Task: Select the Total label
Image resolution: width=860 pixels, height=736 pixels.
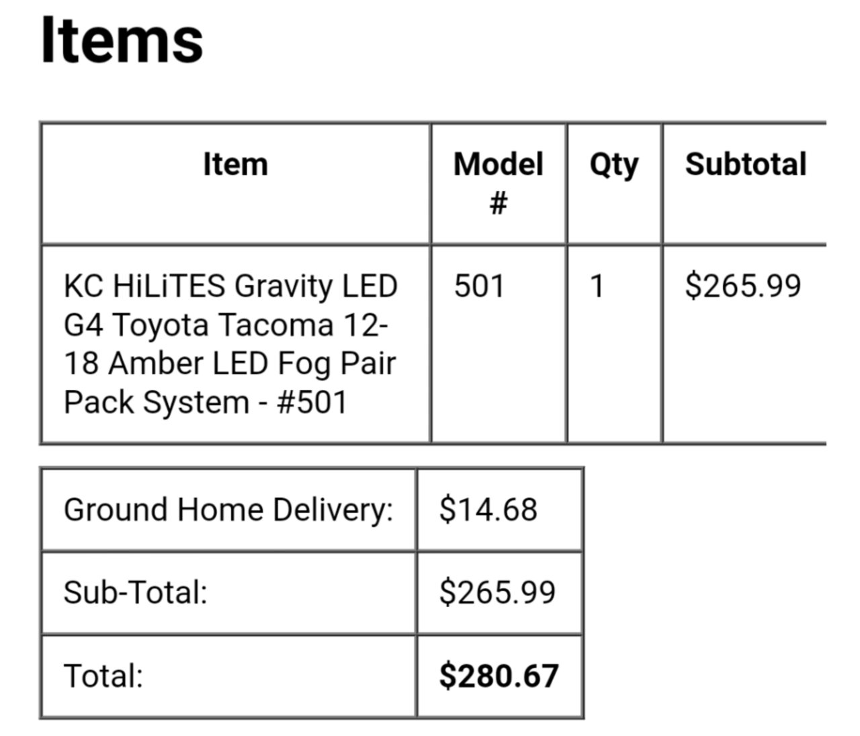Action: pos(103,676)
